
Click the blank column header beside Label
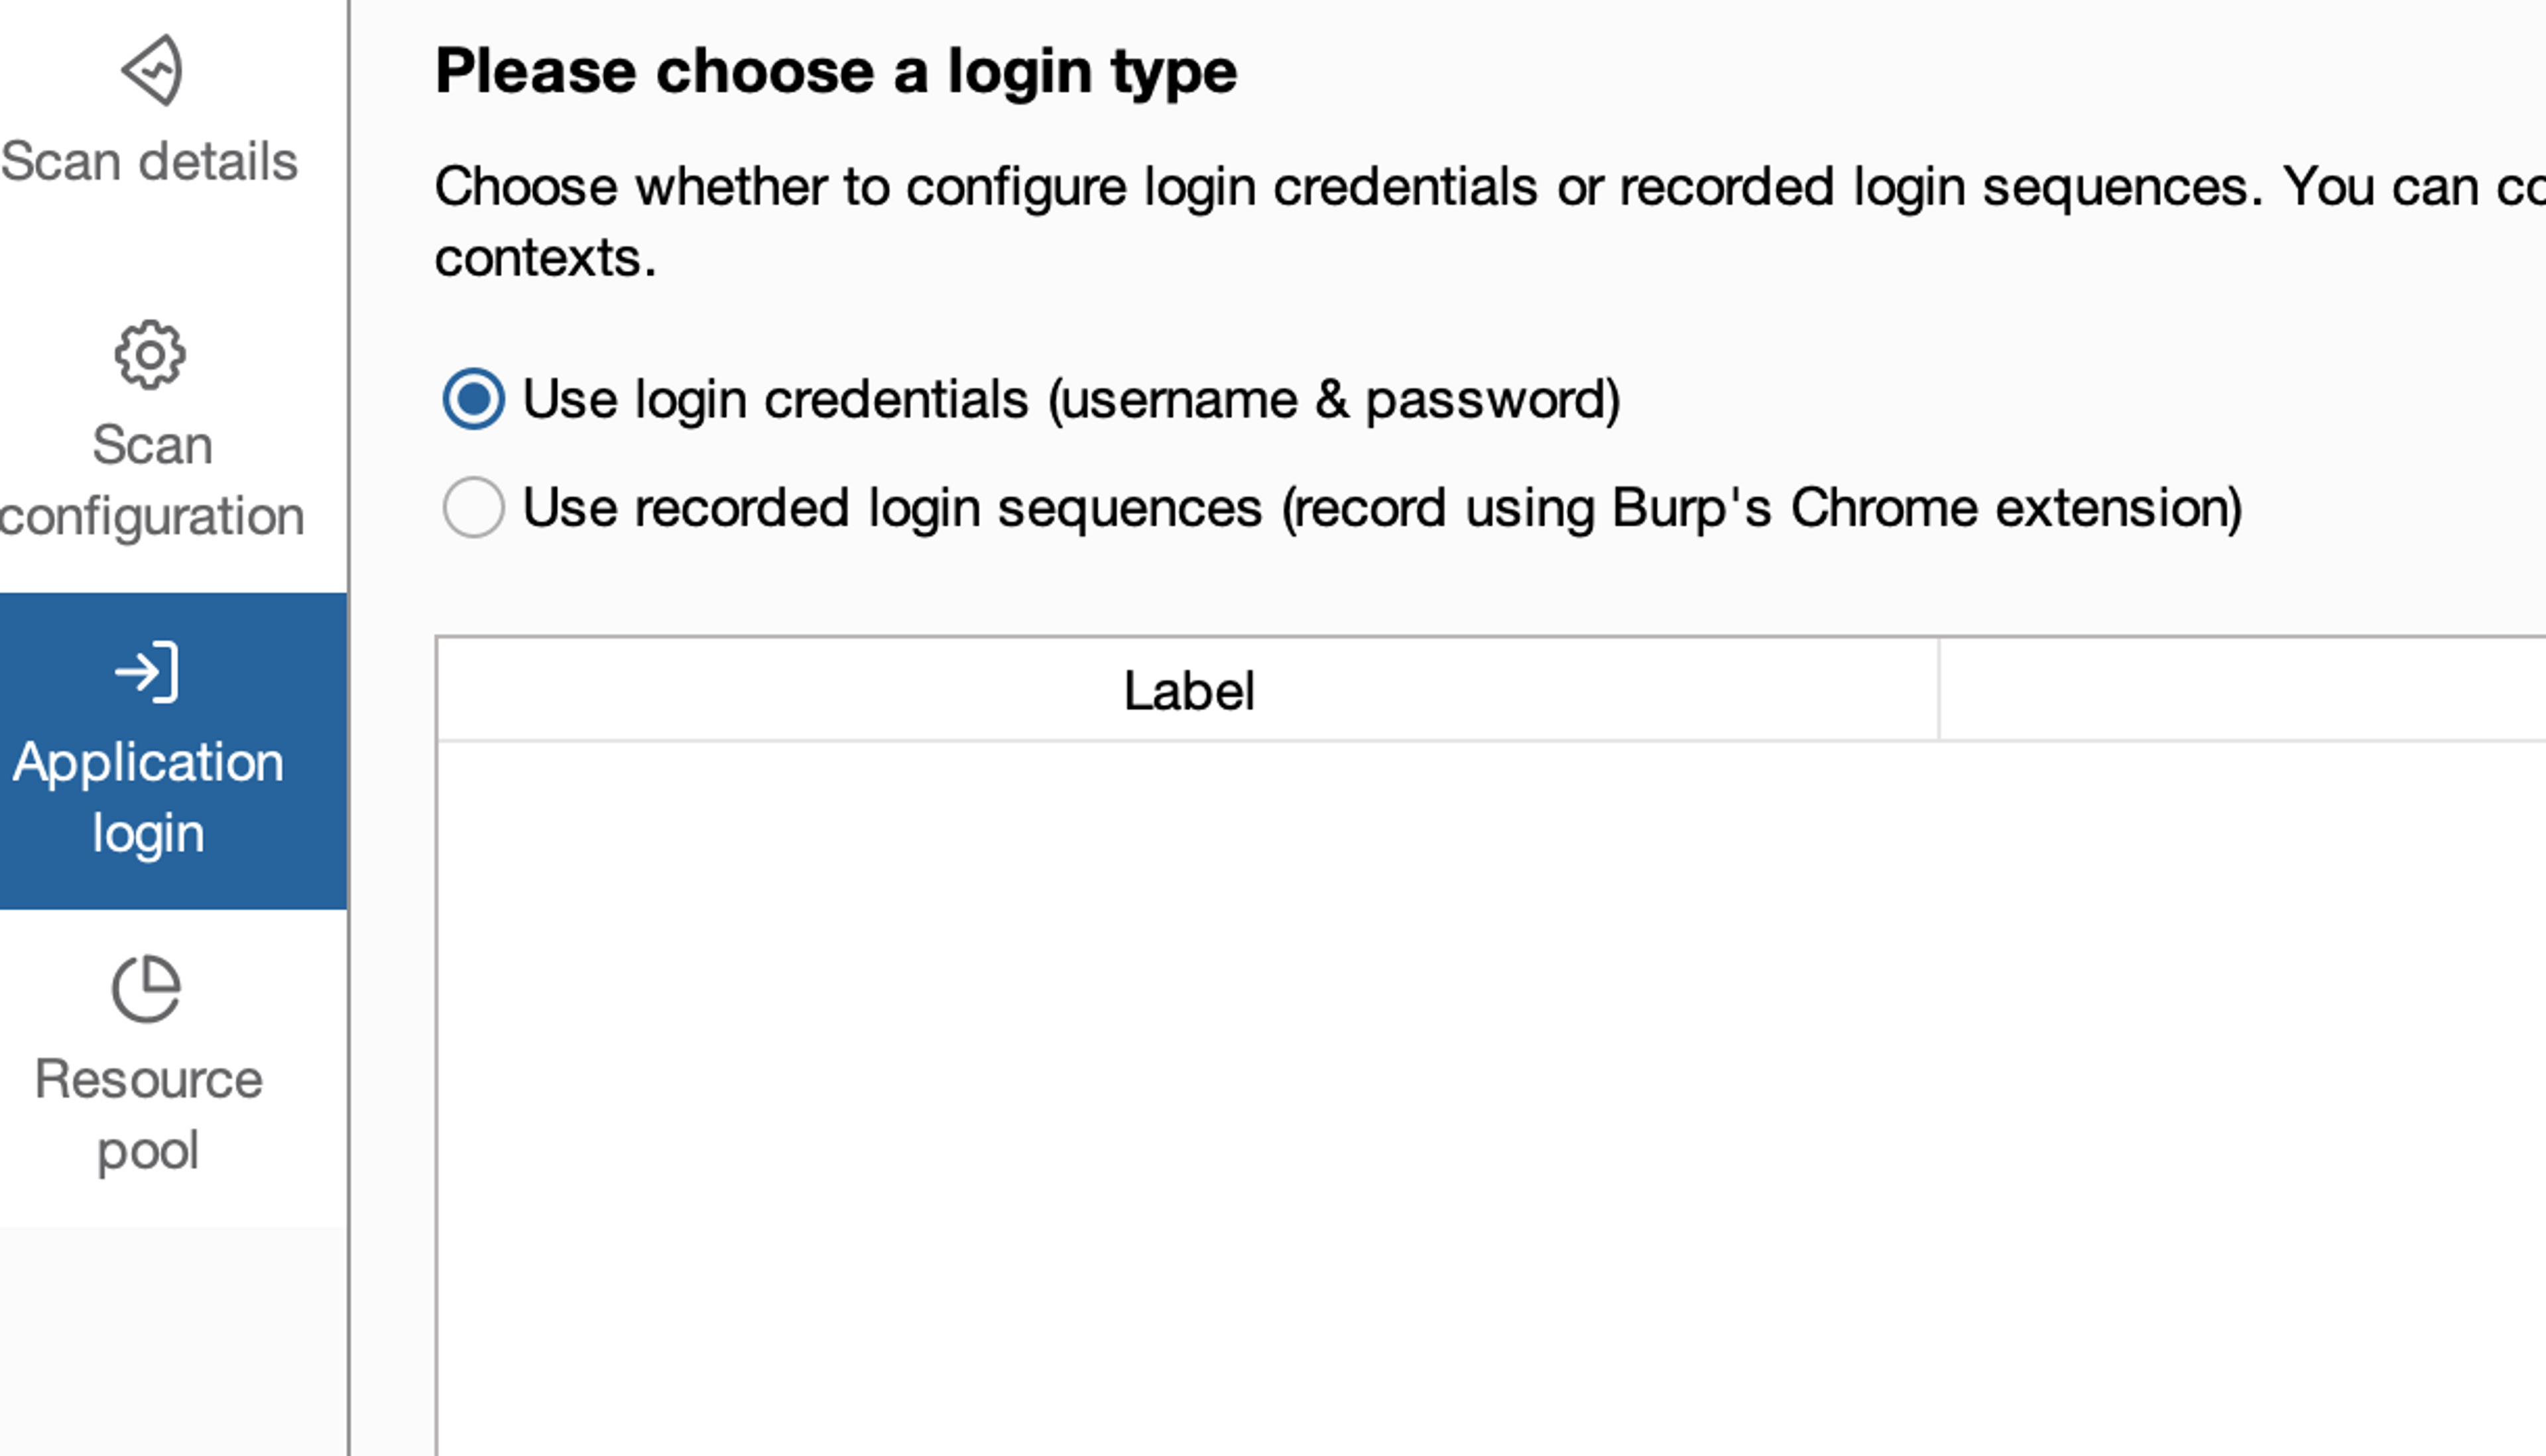coord(2241,690)
